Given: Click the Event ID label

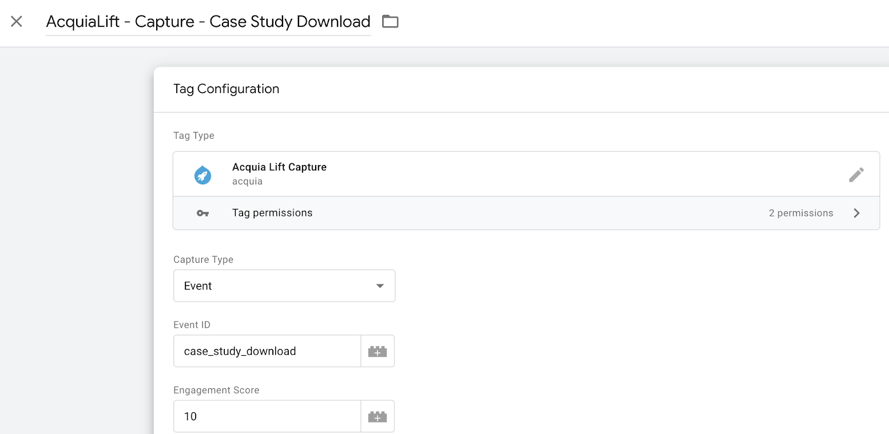Looking at the screenshot, I should (192, 325).
